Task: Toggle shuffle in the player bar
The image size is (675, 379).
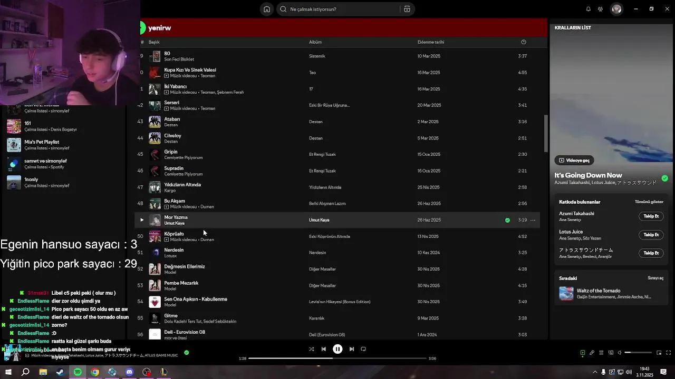Action: [311, 349]
